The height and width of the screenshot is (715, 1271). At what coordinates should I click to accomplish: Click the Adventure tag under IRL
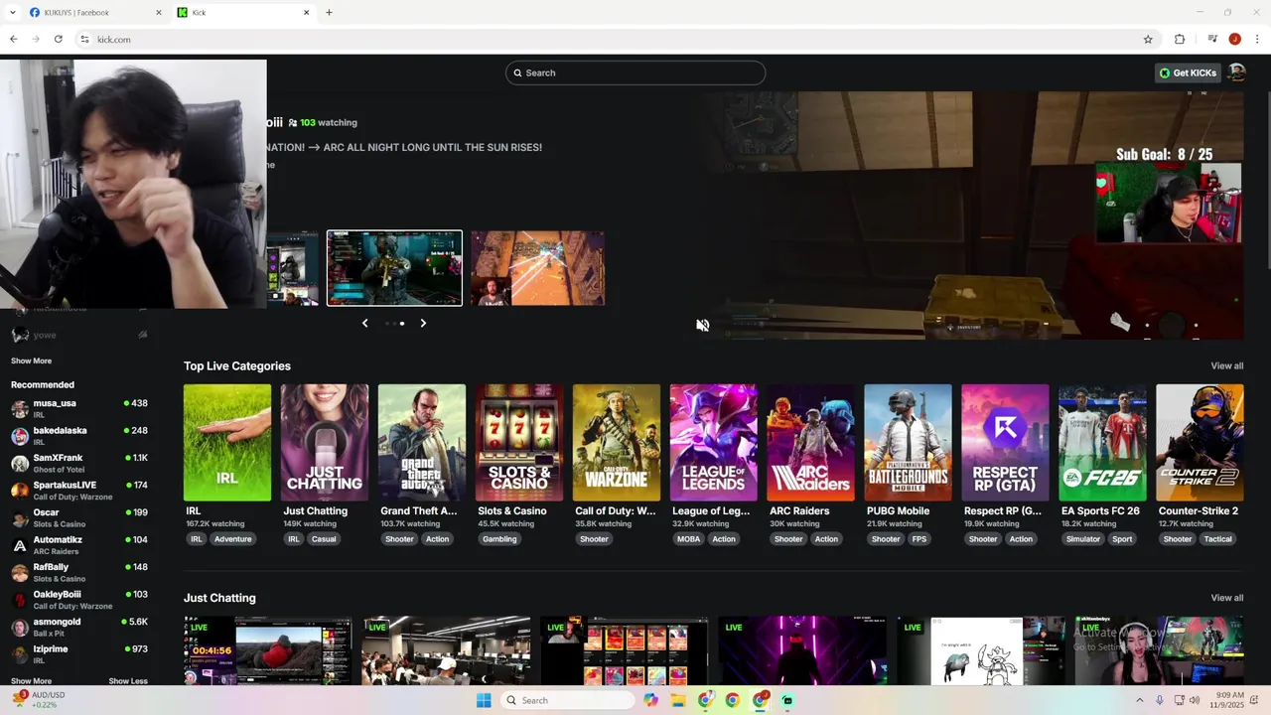[233, 539]
